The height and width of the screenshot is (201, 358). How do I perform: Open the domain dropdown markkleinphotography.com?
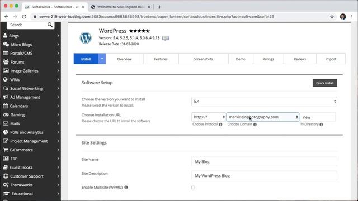coord(263,117)
